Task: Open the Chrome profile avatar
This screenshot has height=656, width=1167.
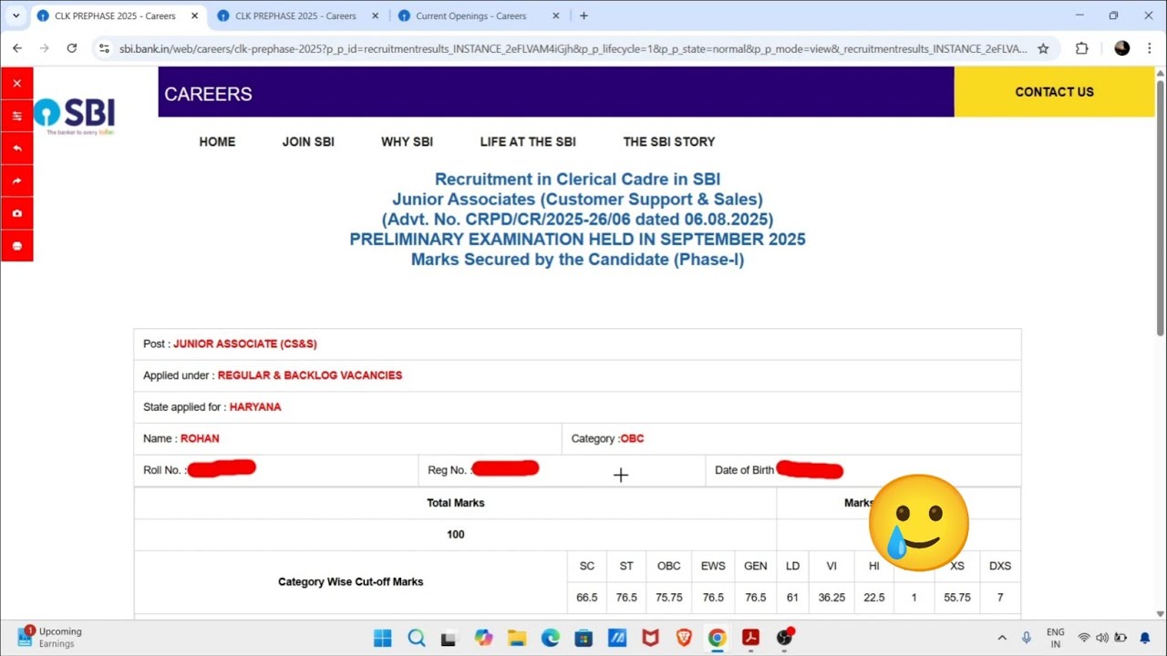Action: [1122, 48]
